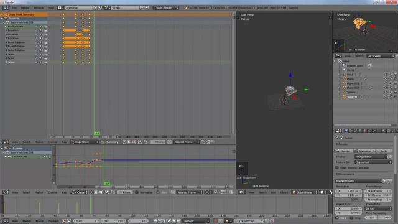Open the Render menu in the top bar
Screen dimensions: 398x224
point(25,8)
